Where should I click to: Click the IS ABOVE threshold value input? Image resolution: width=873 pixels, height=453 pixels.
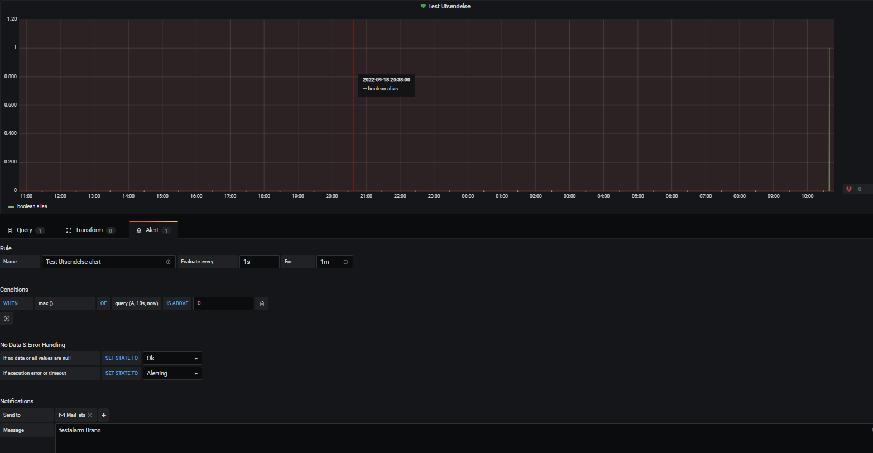[x=223, y=303]
